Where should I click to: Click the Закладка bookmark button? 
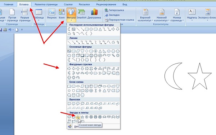pyautogui.click(x=112, y=15)
